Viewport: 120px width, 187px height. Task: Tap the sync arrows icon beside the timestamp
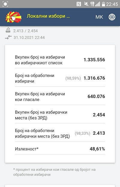8,37
